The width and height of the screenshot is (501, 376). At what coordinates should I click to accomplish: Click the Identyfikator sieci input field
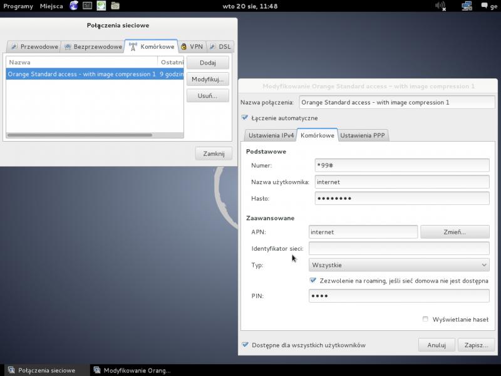point(399,249)
